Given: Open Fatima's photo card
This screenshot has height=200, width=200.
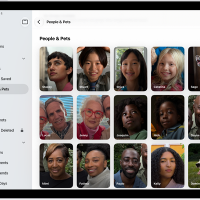Looking at the screenshot, I should pyautogui.click(x=93, y=165).
